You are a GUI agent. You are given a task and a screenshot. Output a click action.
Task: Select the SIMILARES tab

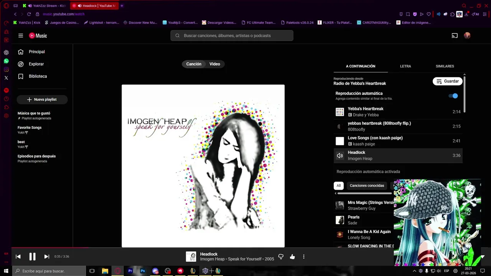[x=445, y=66]
